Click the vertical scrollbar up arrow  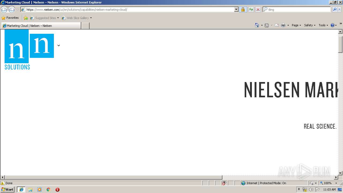point(340,32)
